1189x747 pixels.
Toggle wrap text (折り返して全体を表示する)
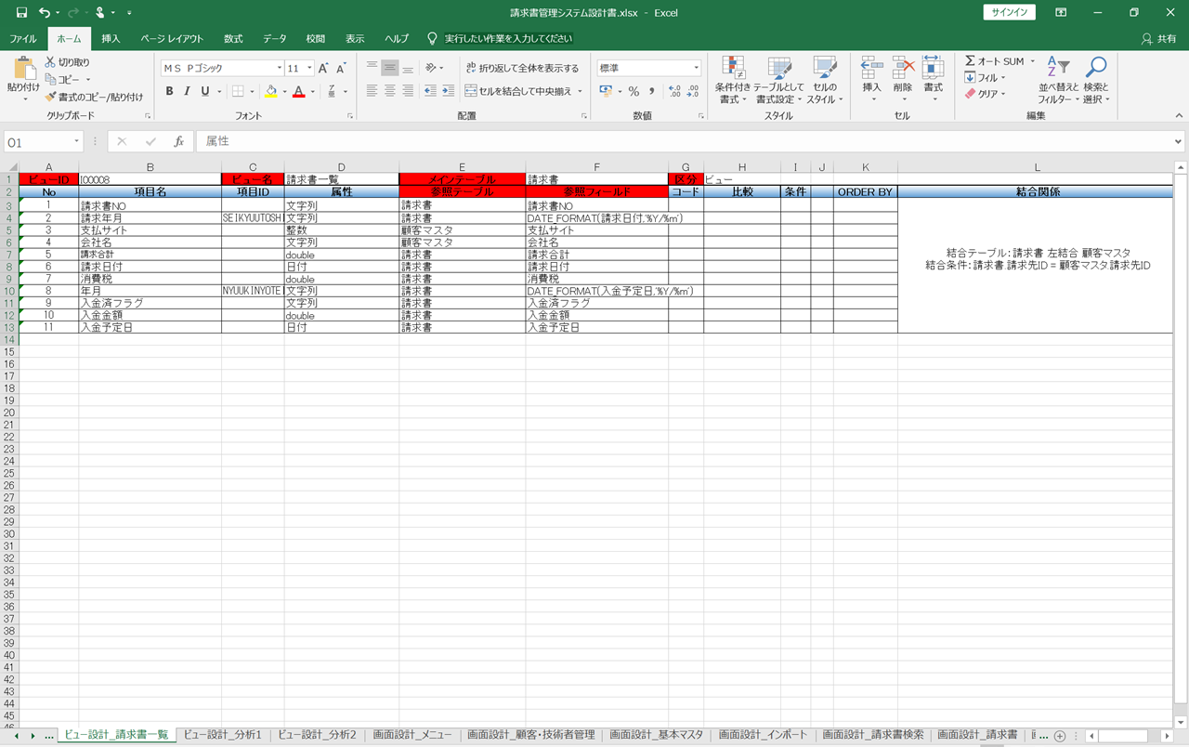point(522,69)
